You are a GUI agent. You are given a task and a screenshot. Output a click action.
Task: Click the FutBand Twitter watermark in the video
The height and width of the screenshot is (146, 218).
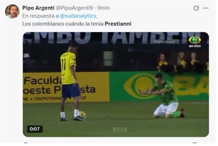click(x=164, y=42)
